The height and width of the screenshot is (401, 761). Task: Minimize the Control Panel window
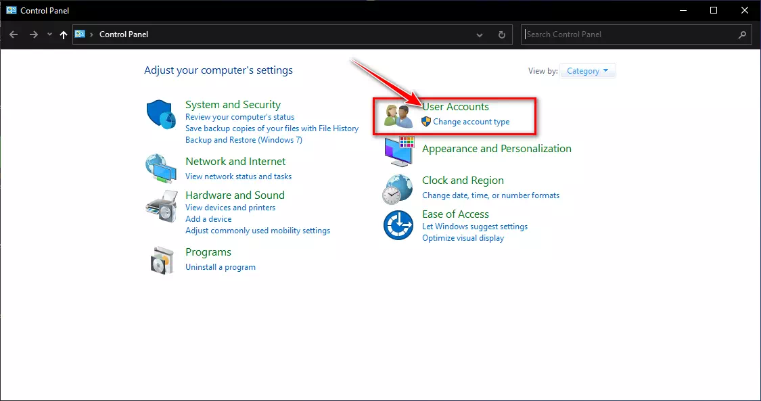pyautogui.click(x=683, y=10)
